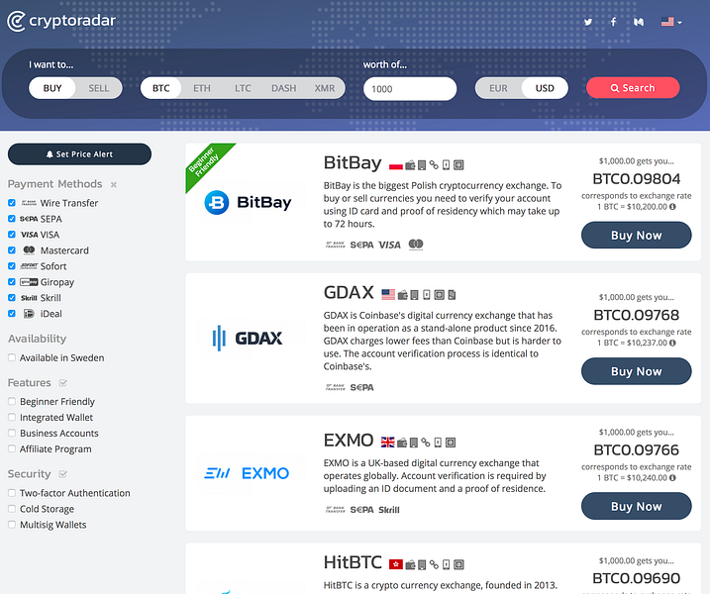Check the Two-factor Authentication filter
Screen dimensions: 710x594
12,493
